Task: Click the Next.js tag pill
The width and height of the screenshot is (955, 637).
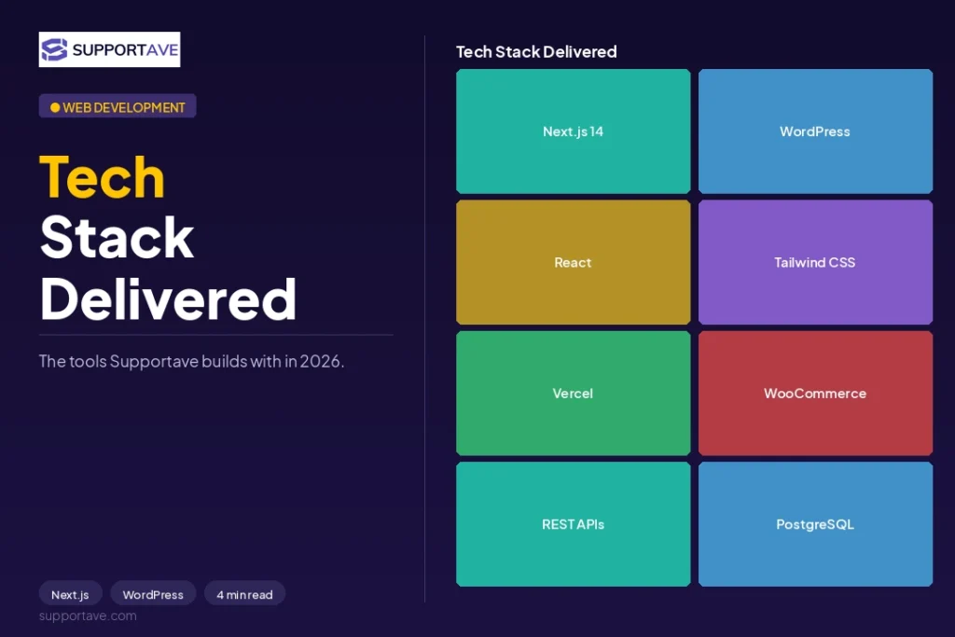Action: tap(70, 594)
